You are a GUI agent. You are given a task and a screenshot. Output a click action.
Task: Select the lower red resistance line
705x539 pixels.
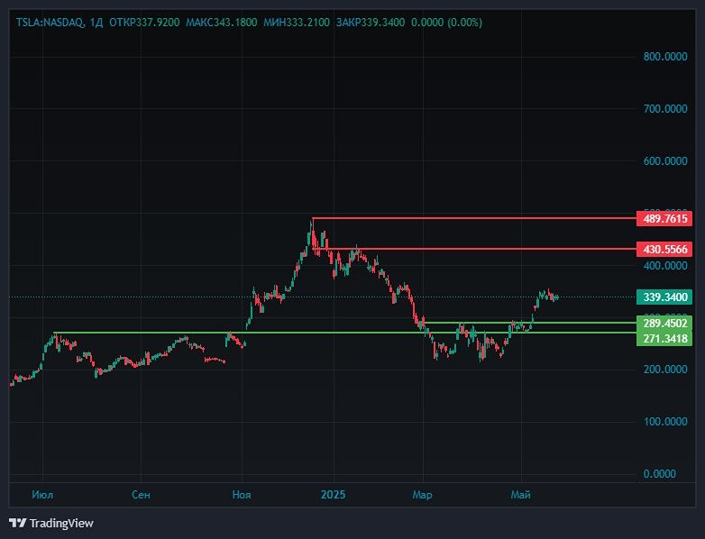[x=474, y=249]
